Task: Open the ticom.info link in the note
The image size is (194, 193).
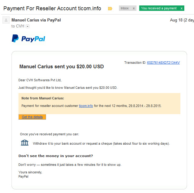Action: pos(86,106)
